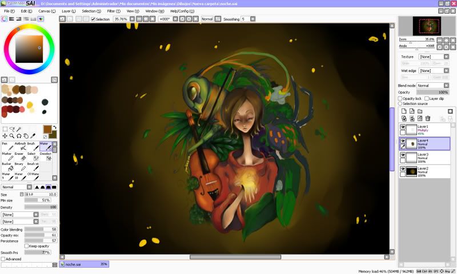Viewport: 457px width, 274px height.
Task: Select the Marker tool
Action: [7, 156]
